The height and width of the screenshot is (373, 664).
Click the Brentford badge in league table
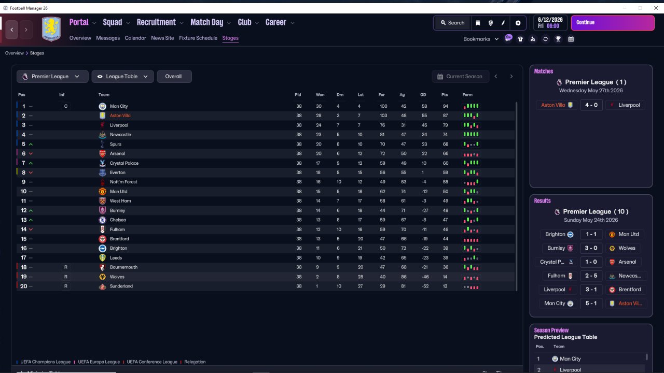click(102, 239)
